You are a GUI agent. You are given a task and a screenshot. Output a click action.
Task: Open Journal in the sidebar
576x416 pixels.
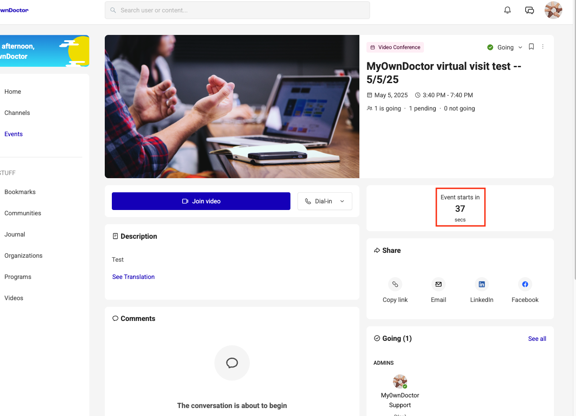pyautogui.click(x=15, y=234)
